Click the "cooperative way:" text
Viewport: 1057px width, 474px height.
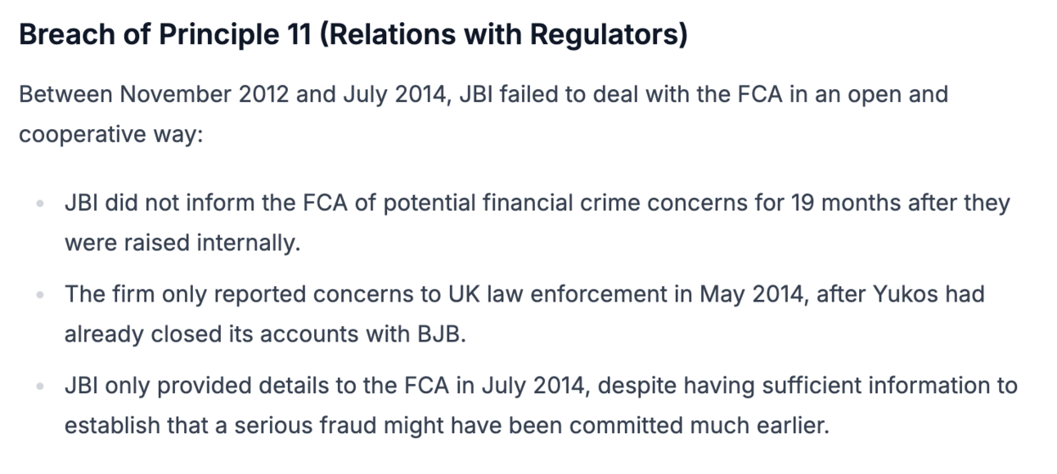[110, 134]
